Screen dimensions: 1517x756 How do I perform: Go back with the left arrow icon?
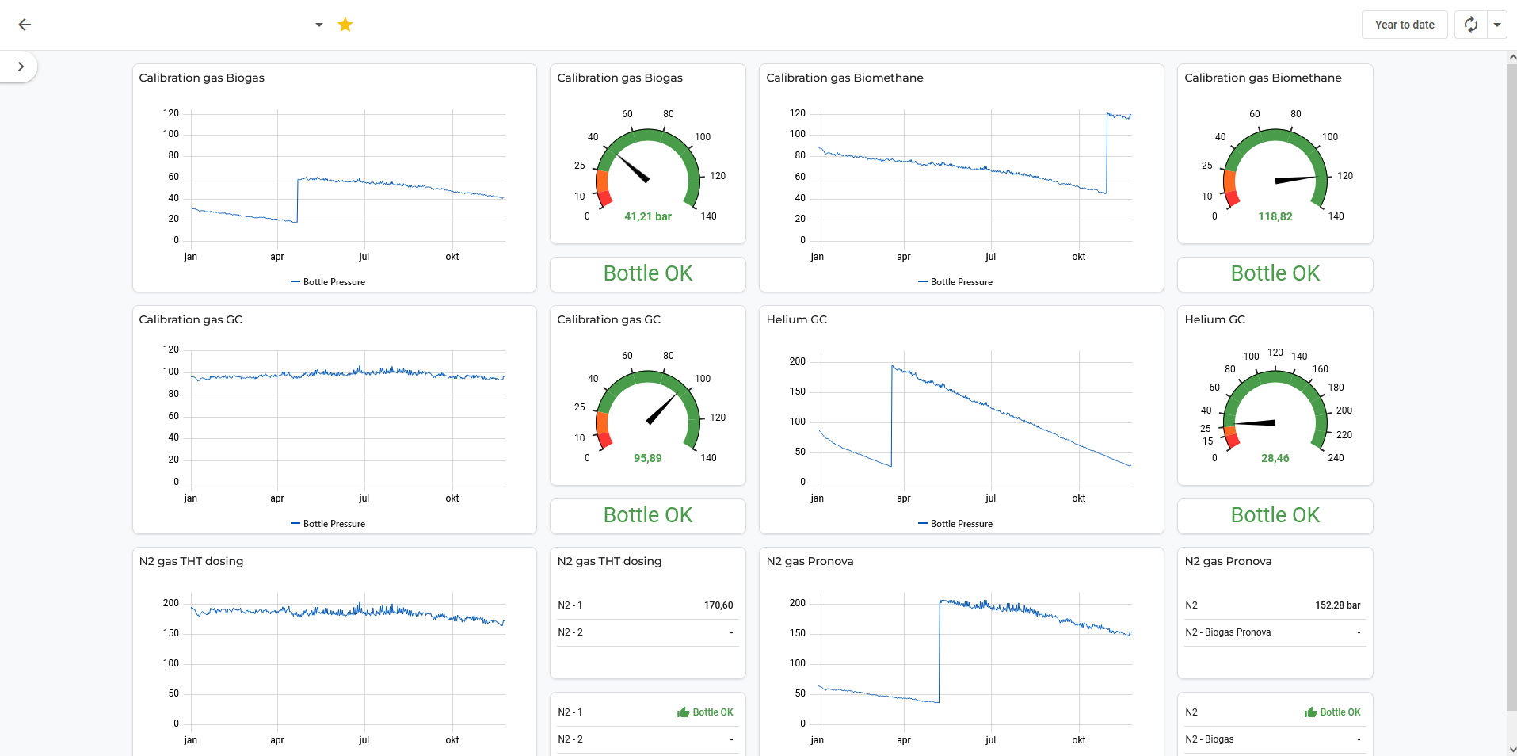pos(25,25)
